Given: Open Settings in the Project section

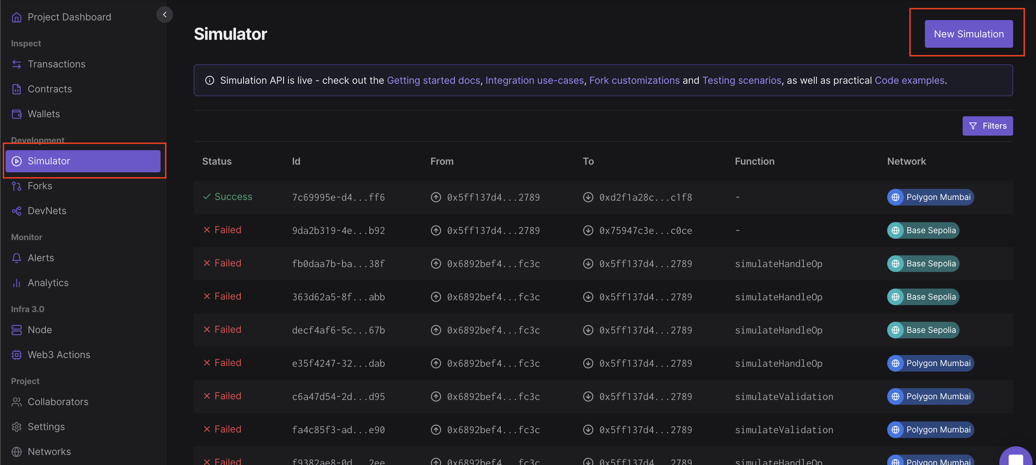Looking at the screenshot, I should pyautogui.click(x=46, y=427).
